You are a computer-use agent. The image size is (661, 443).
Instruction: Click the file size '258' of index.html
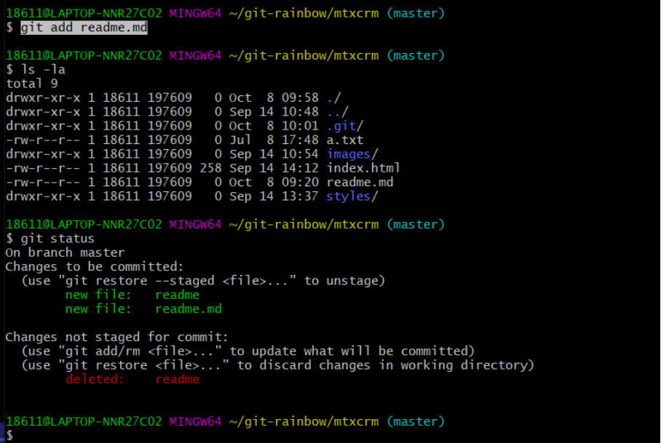[x=211, y=168]
